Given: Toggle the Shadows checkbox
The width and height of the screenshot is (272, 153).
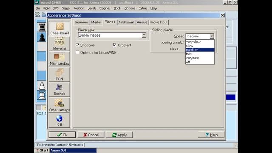Looking at the screenshot, I should [77, 45].
